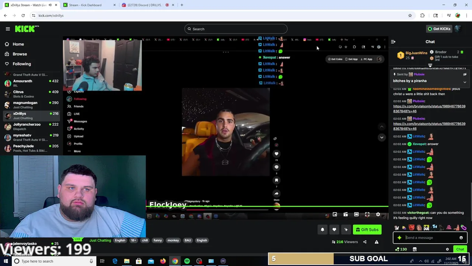The width and height of the screenshot is (472, 266).
Task: Click Gift Subs button
Action: pos(367,230)
